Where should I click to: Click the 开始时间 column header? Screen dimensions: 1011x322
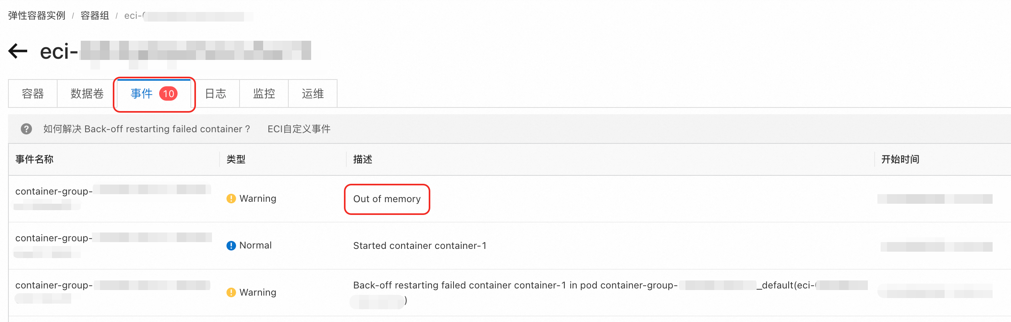click(900, 159)
